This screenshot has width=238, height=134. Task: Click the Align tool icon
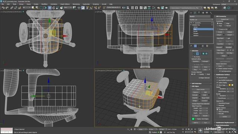pyautogui.click(x=128, y=8)
